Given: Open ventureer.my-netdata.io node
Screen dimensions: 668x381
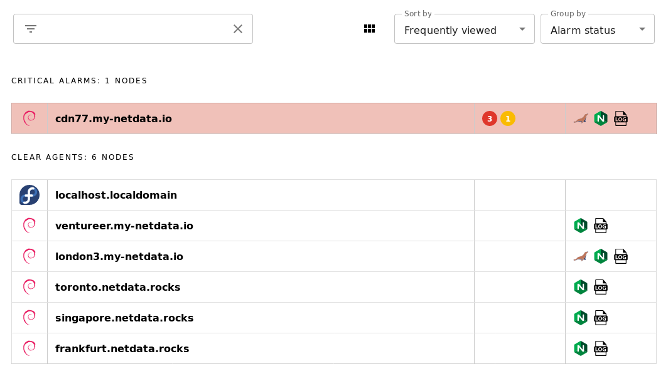Looking at the screenshot, I should (124, 226).
